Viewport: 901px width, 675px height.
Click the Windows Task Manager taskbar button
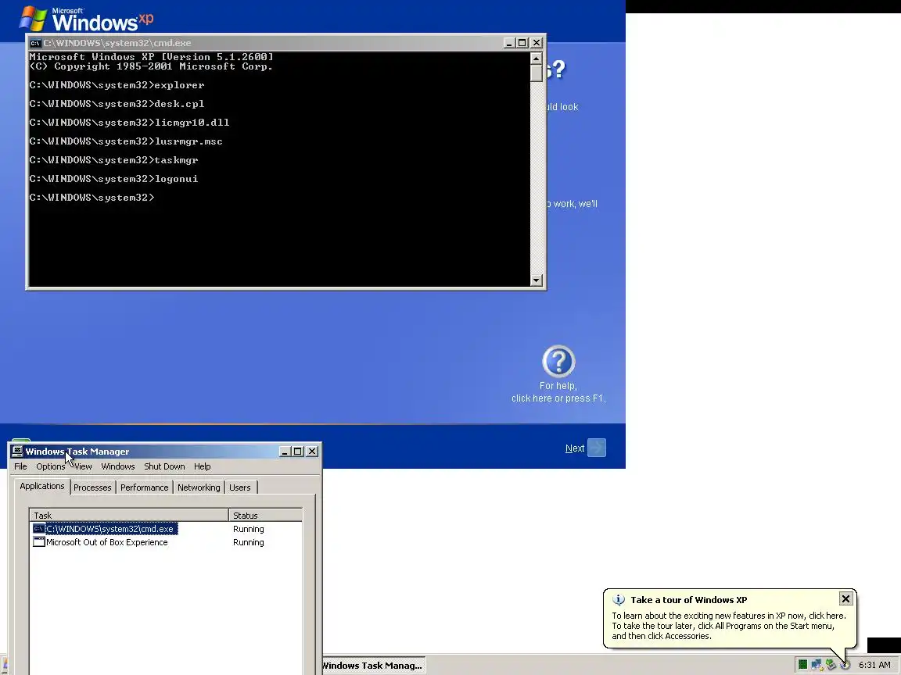tap(372, 666)
